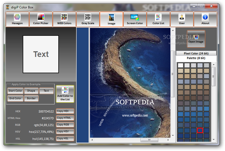Copy the RGB value

[x=65, y=125]
